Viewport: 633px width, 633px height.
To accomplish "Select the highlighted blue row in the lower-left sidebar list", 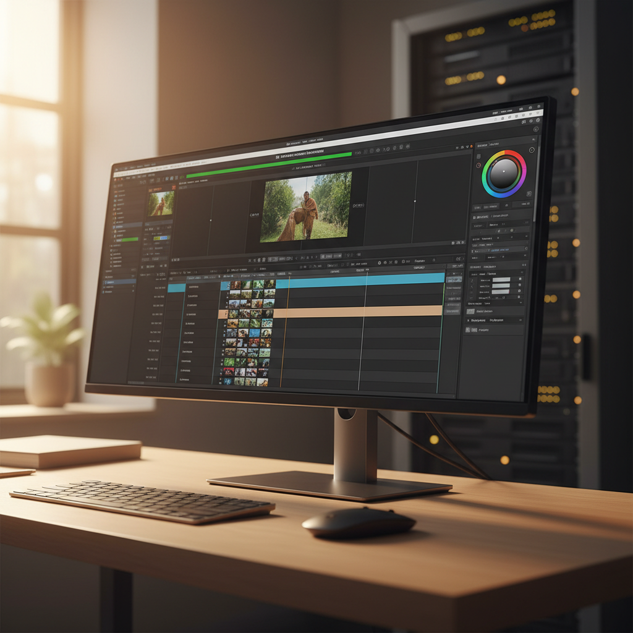I will [x=120, y=282].
